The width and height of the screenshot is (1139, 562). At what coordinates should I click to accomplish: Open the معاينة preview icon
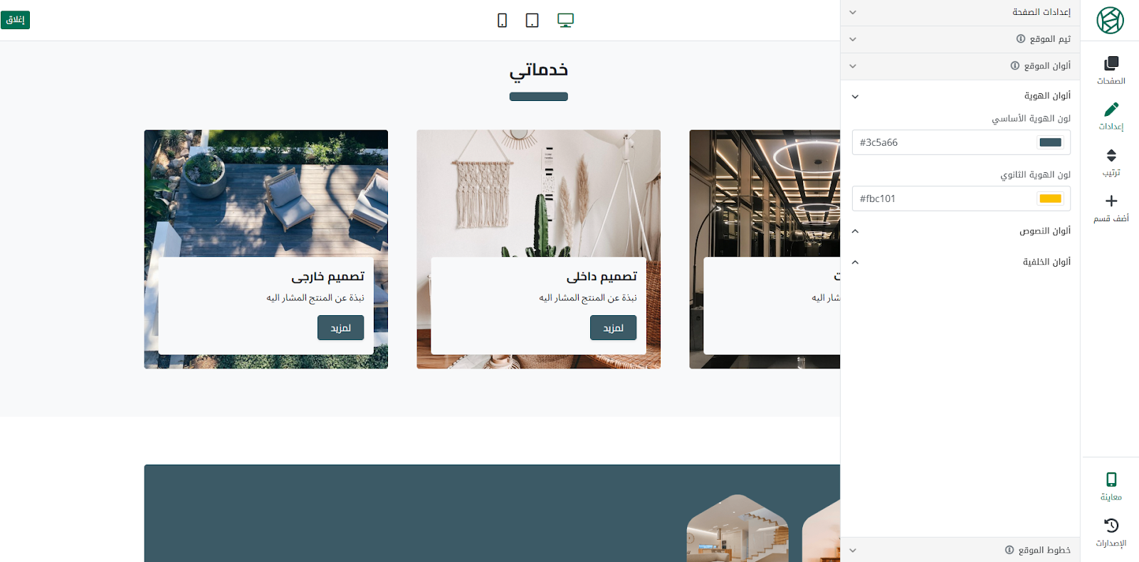click(1111, 479)
